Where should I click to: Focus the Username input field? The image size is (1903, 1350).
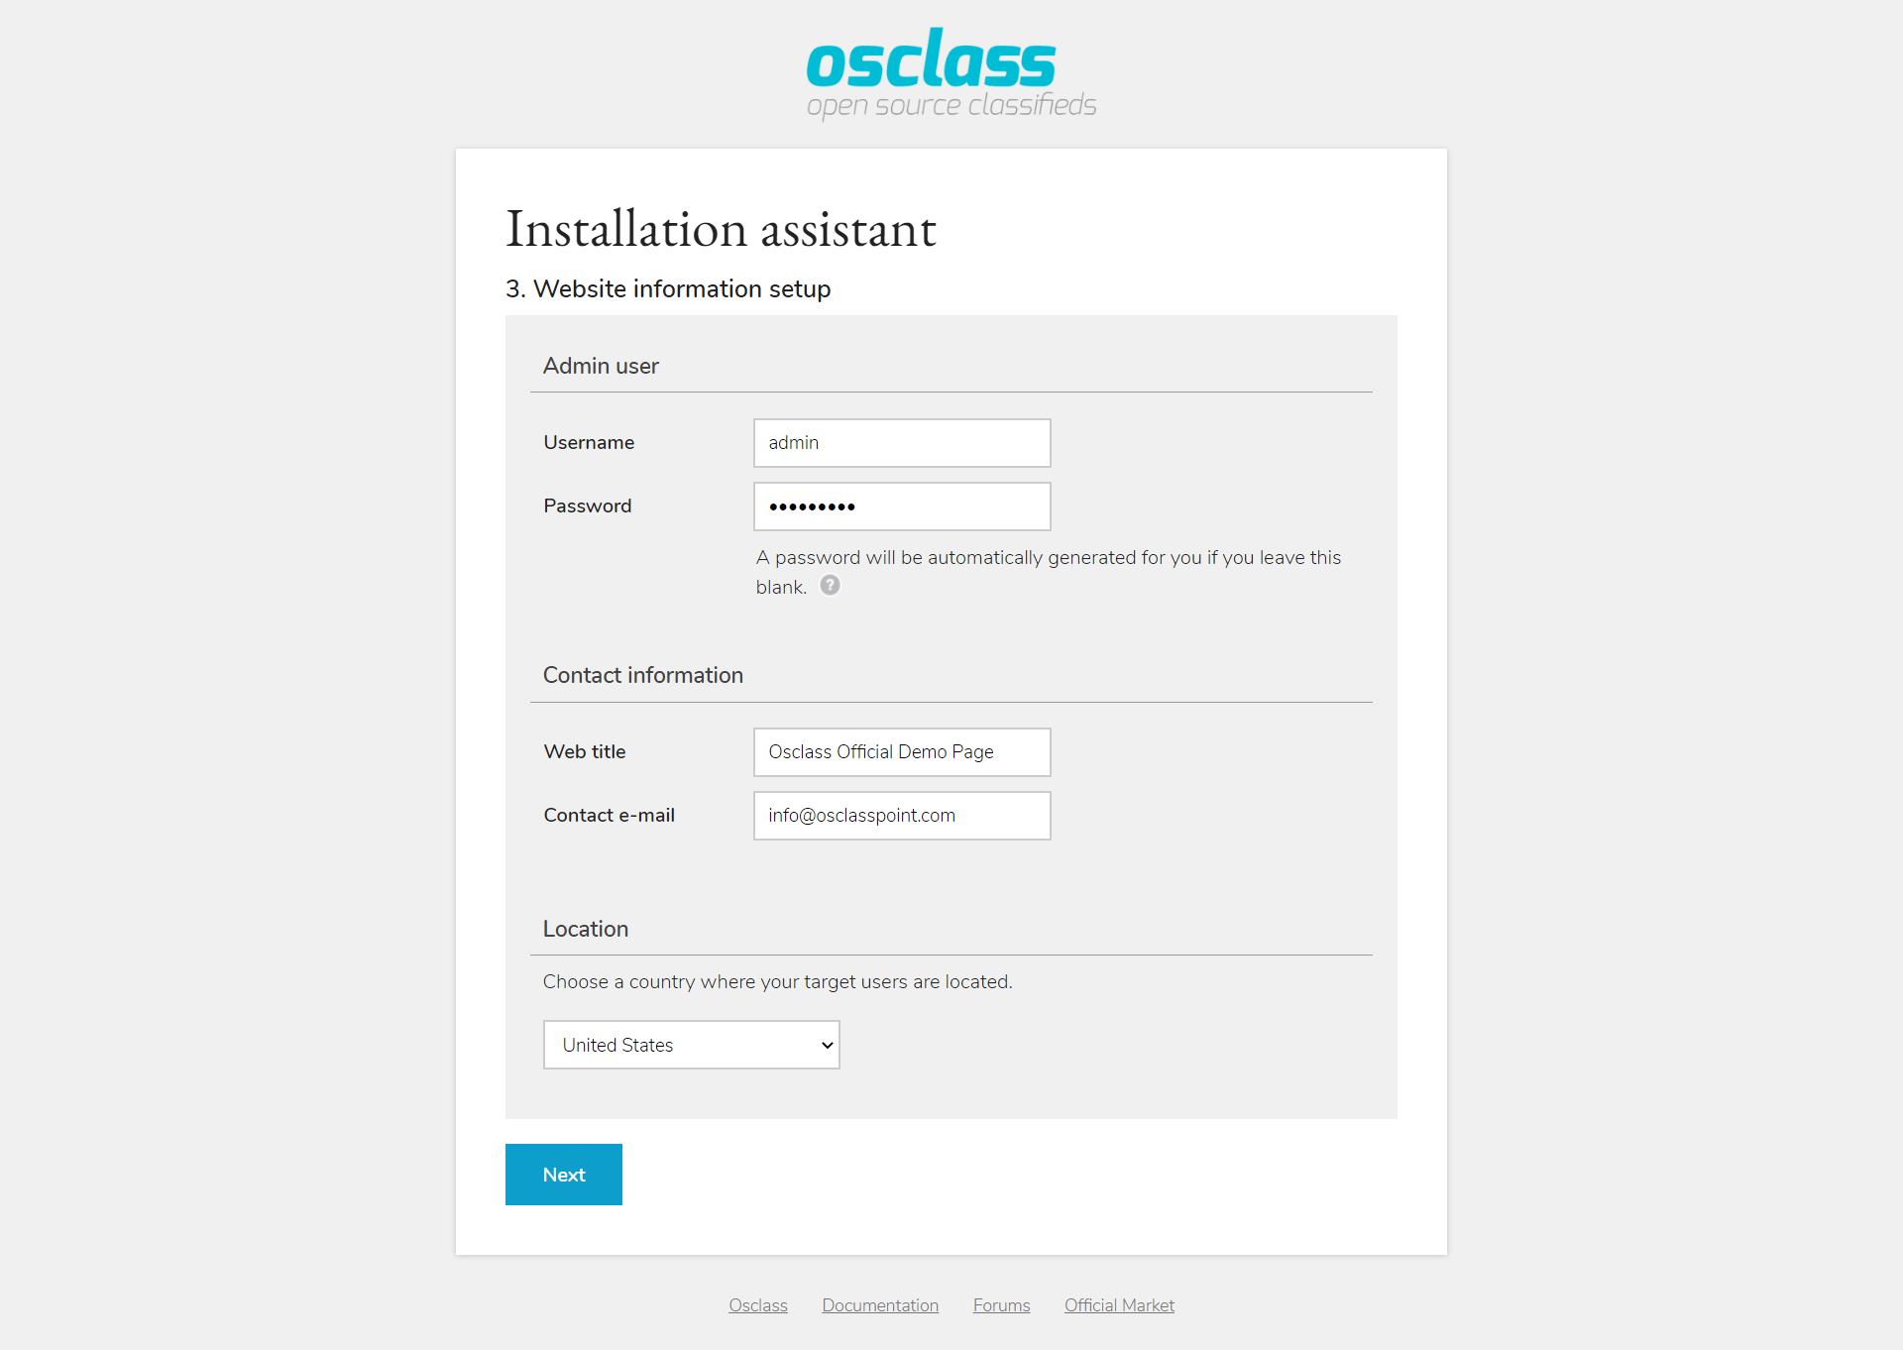(x=901, y=443)
